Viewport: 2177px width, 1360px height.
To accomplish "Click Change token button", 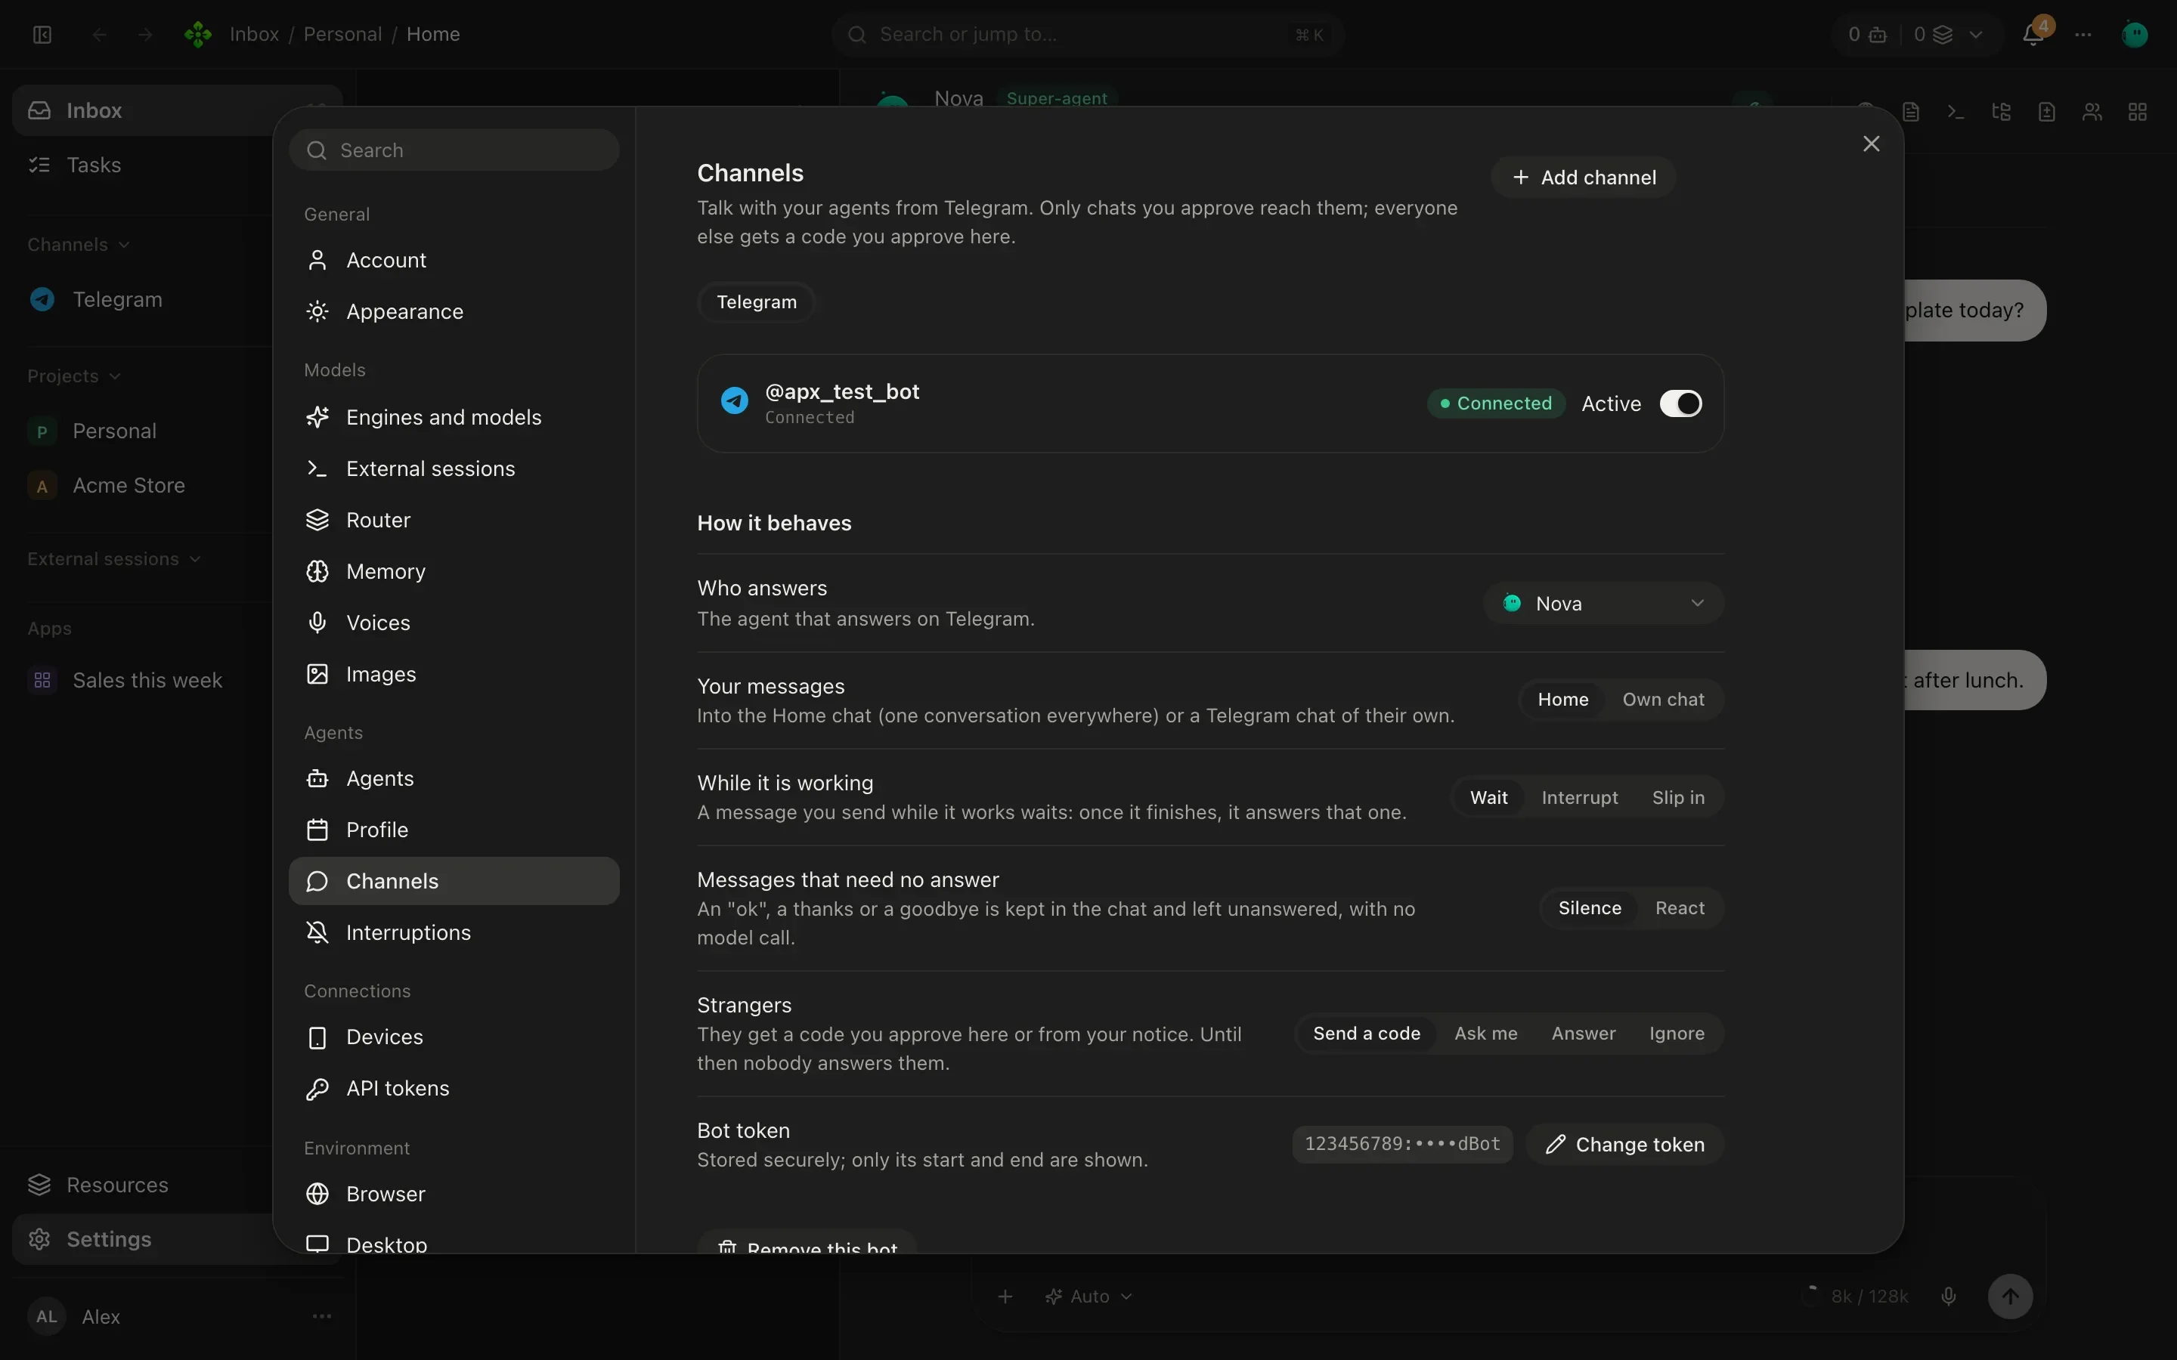I will coord(1624,1144).
